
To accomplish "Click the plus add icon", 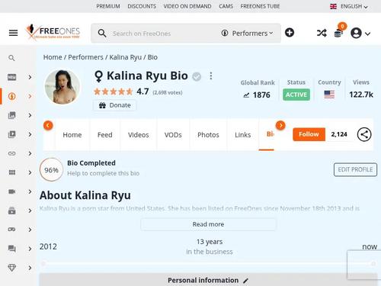I will 290,33.
